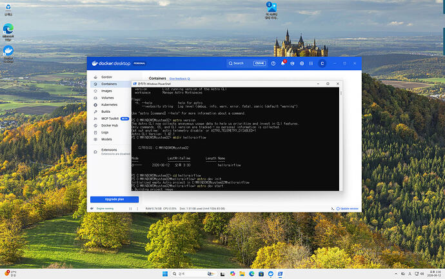Viewport: 445px width, 279px height.
Task: Open Task View on taskbar
Action: tap(222, 274)
